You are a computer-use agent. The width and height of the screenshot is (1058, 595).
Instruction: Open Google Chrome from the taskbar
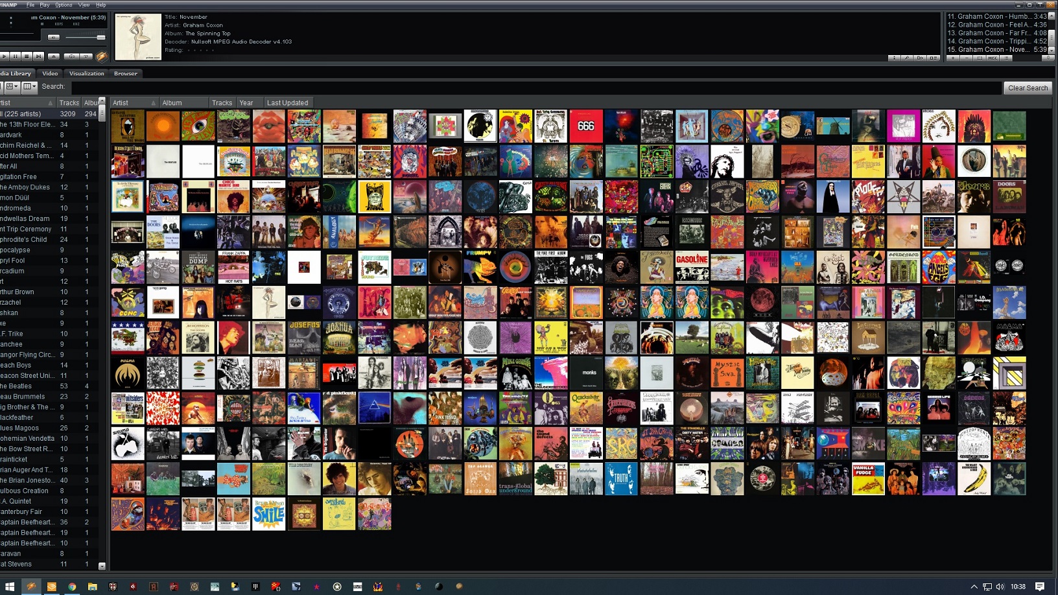[x=72, y=587]
